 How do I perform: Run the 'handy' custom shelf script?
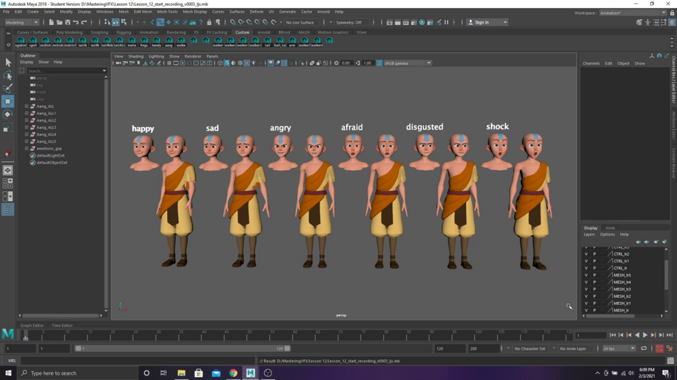tap(156, 42)
